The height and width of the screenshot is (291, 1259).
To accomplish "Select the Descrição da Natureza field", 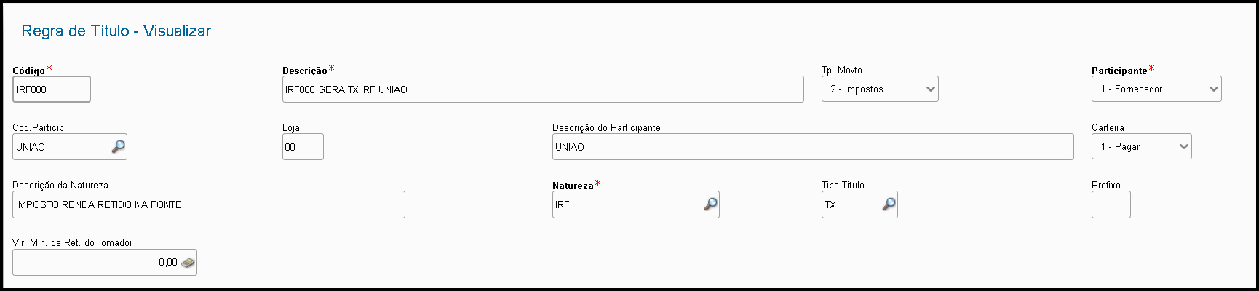I will coord(208,204).
